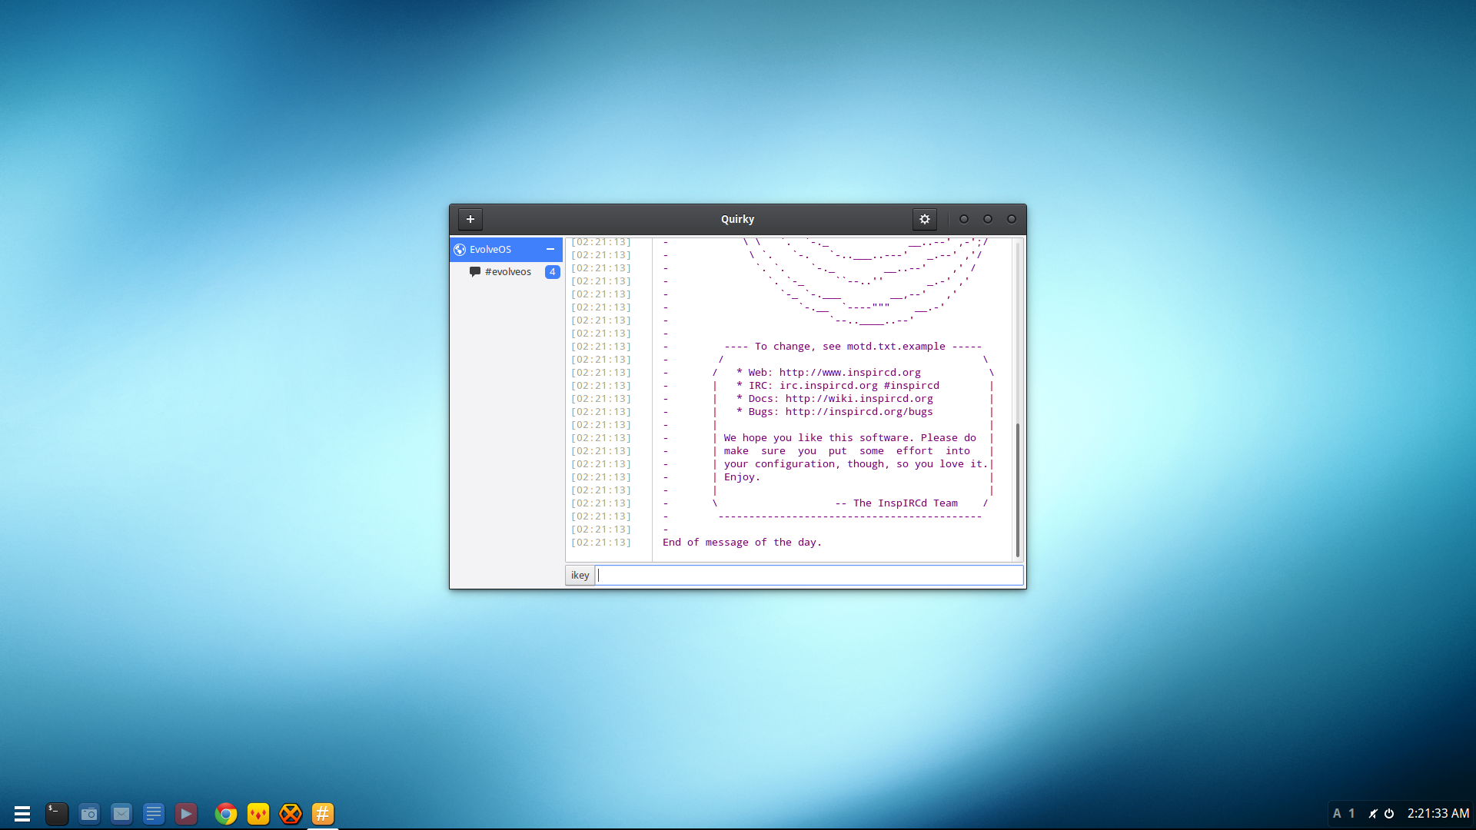
Task: Open the panel main menu (three lines)
Action: point(22,814)
